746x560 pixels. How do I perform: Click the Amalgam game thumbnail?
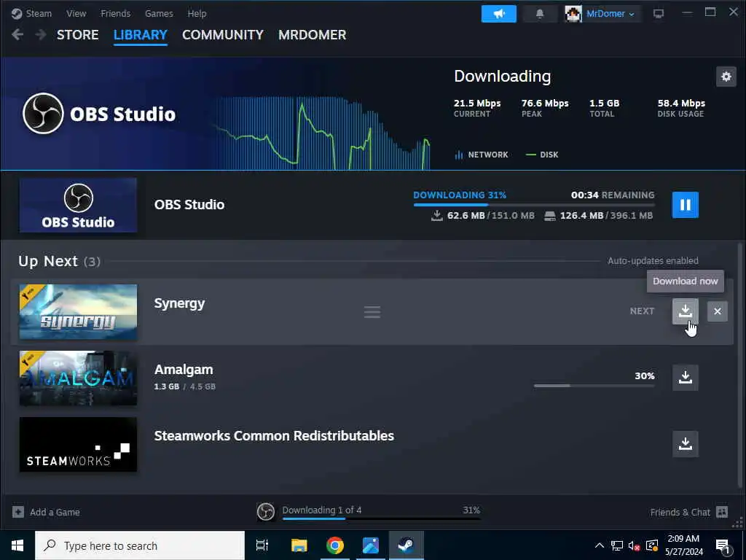[78, 378]
